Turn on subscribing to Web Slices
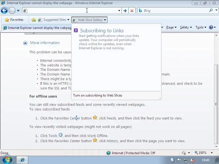This screenshot has height=164, width=219. [98, 95]
